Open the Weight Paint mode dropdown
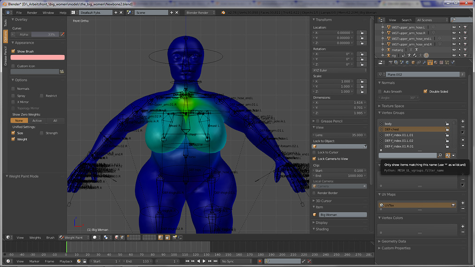 pos(74,238)
